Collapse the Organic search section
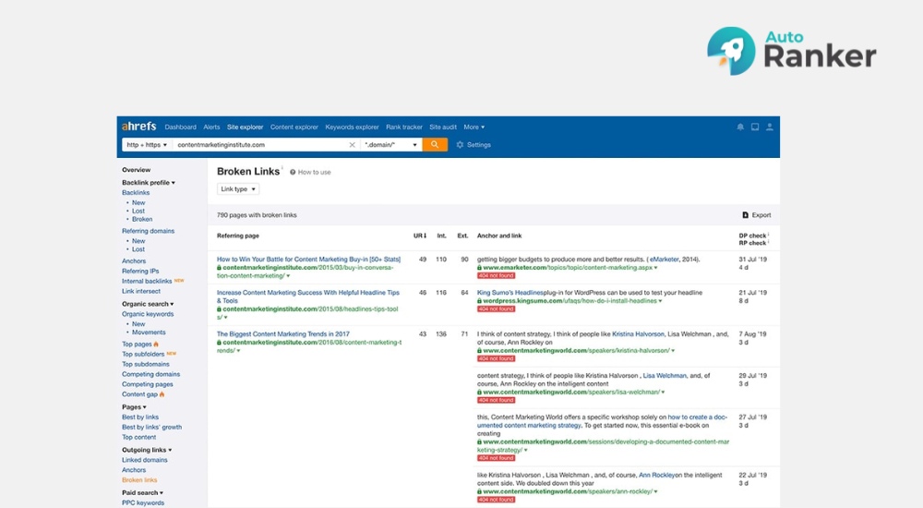The height and width of the screenshot is (508, 923). 148,304
